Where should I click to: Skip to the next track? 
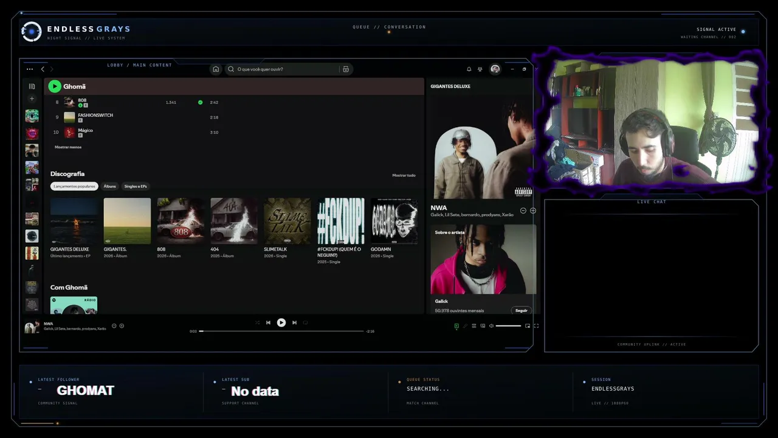294,323
